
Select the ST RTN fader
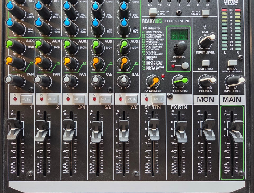tap(154, 129)
